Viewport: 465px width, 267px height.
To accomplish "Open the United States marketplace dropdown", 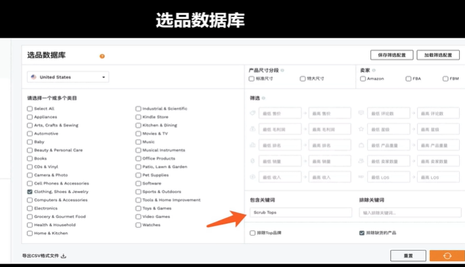I will (x=68, y=77).
